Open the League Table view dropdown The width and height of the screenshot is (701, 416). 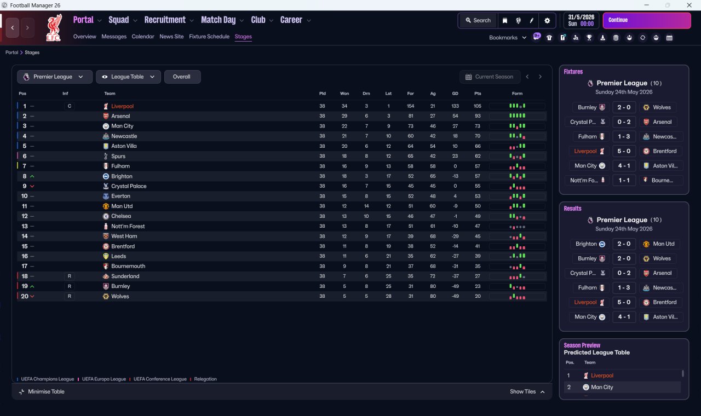tap(128, 77)
